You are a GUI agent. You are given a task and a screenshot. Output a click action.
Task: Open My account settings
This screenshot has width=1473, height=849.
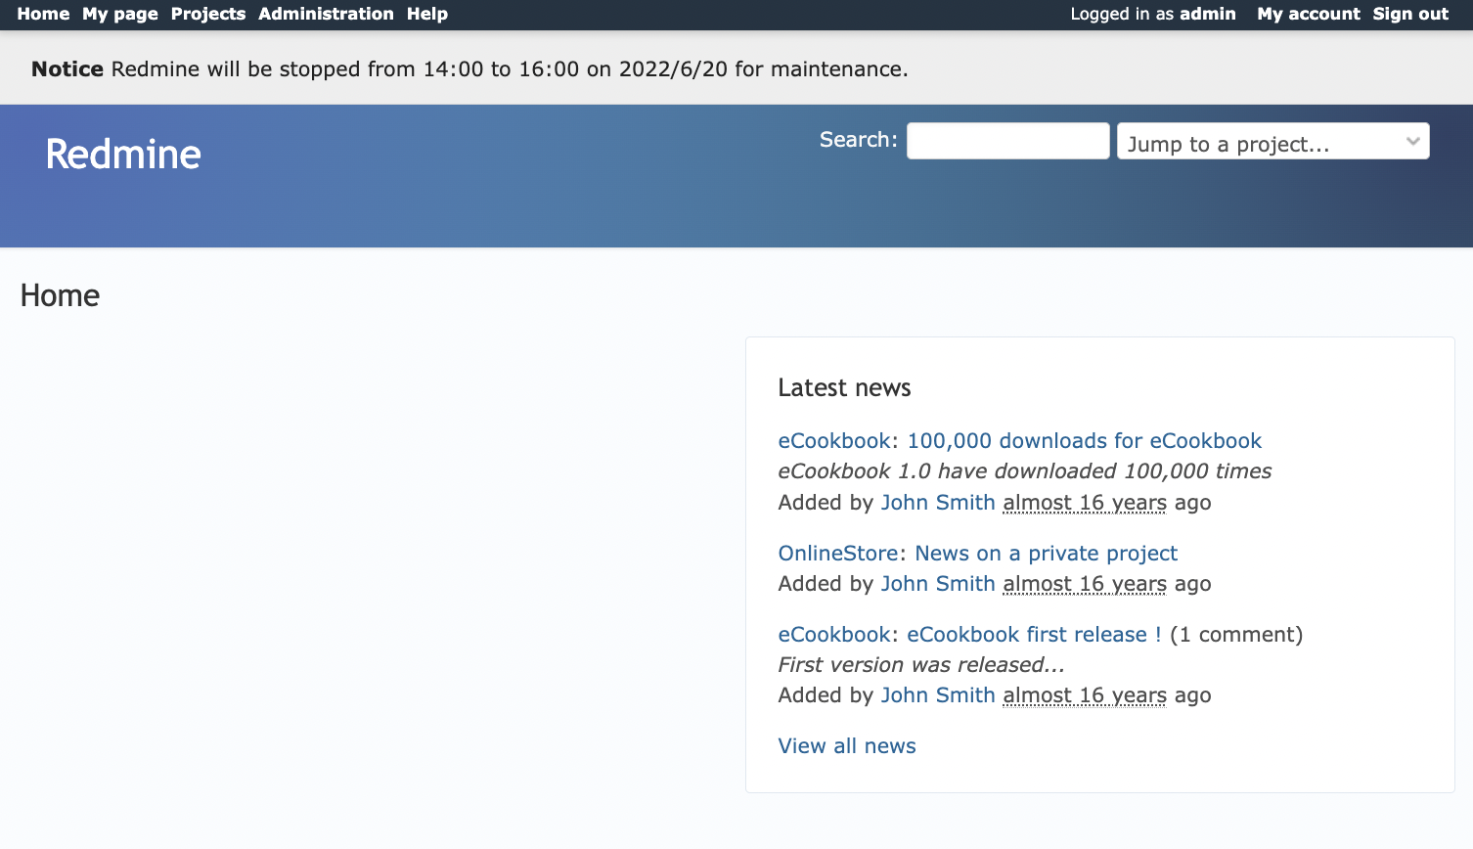[1308, 14]
